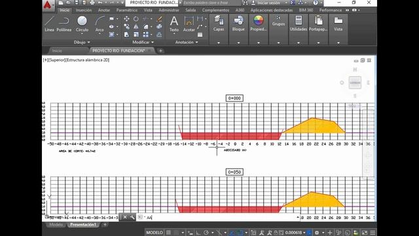Screen dimensions: 419x236
Task: Toggle grid display in status bar
Action: click(x=169, y=233)
